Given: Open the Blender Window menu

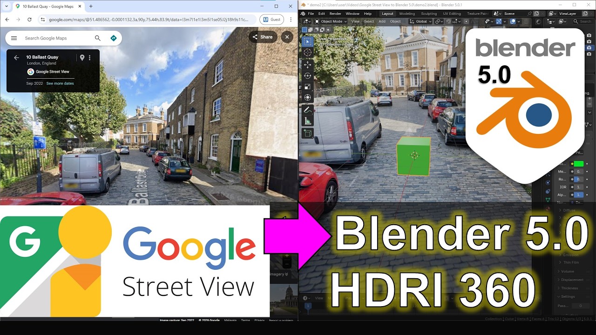Looking at the screenshot, I should (x=352, y=13).
